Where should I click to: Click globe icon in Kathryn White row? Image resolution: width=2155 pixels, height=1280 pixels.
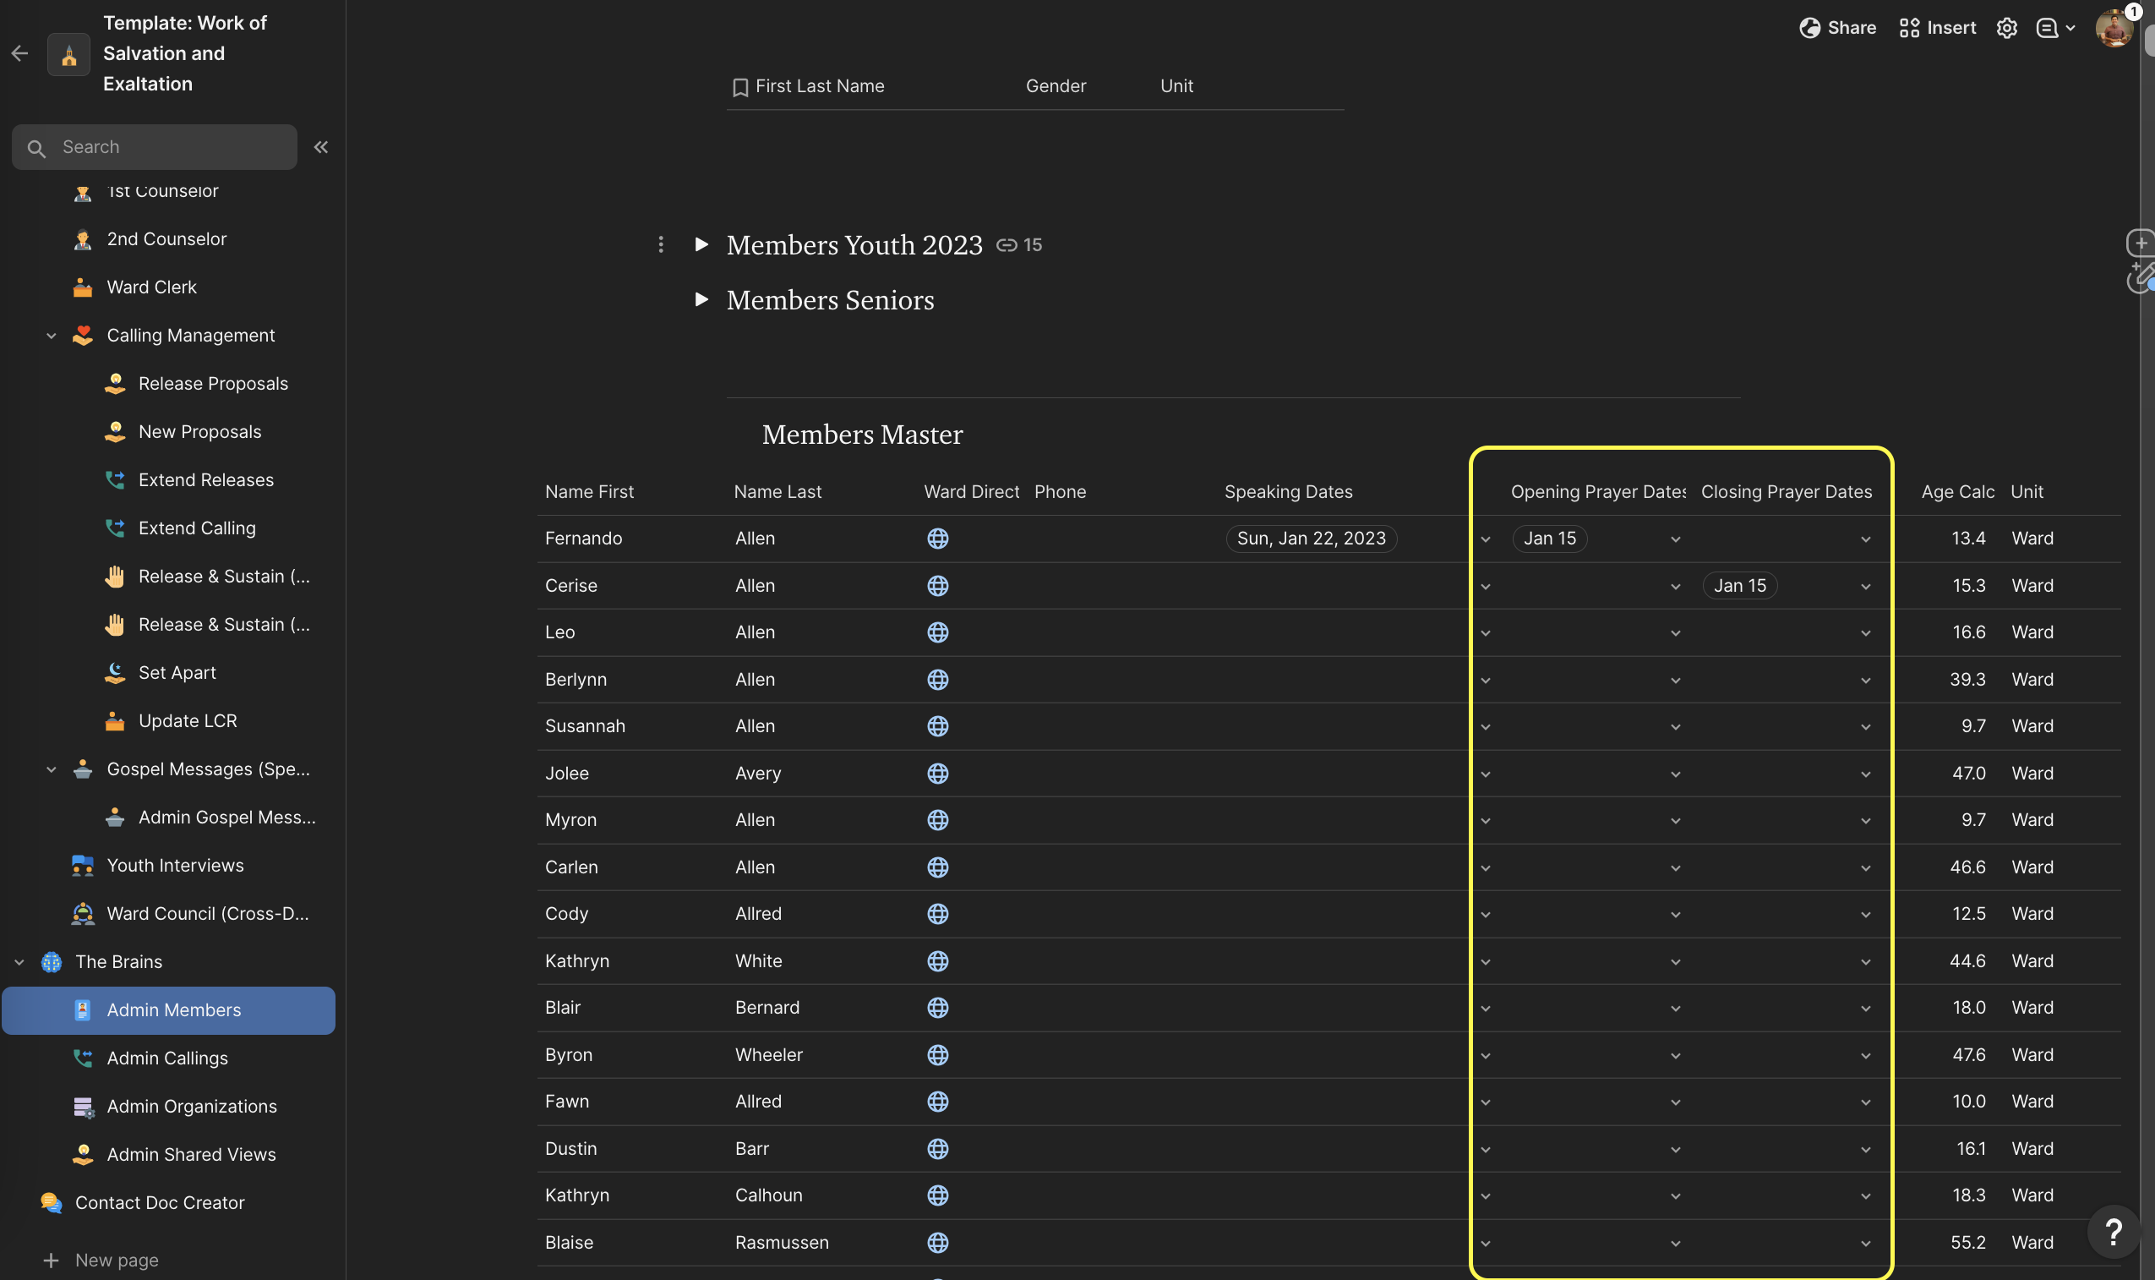[x=937, y=961]
